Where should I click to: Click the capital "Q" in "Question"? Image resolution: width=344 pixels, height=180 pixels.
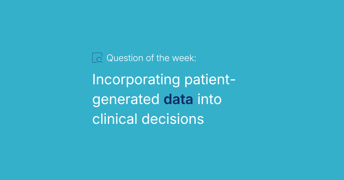pos(110,58)
